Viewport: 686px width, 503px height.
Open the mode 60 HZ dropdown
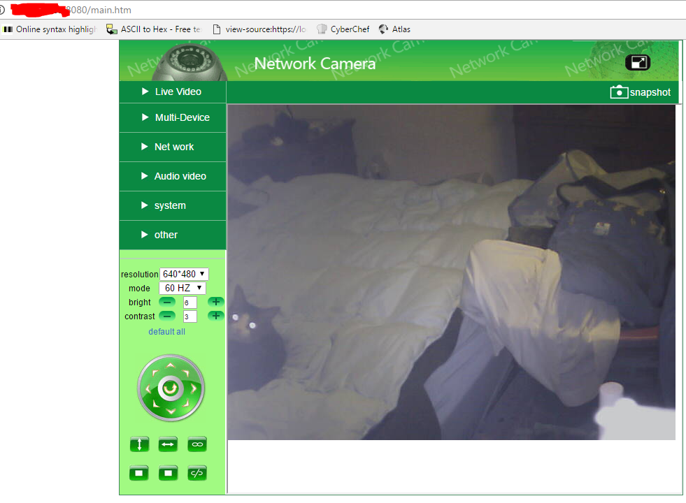(183, 288)
